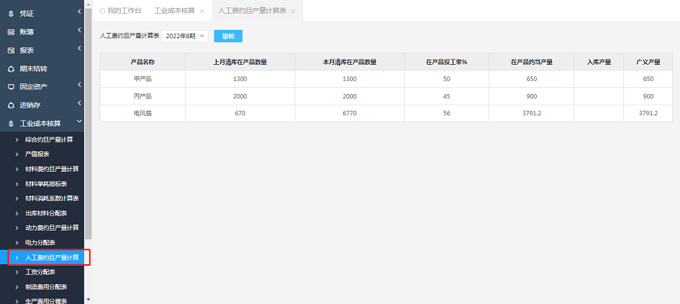Viewport: 680px width, 304px height.
Task: Open 出库材料分配表 submenu item
Action: pyautogui.click(x=46, y=214)
